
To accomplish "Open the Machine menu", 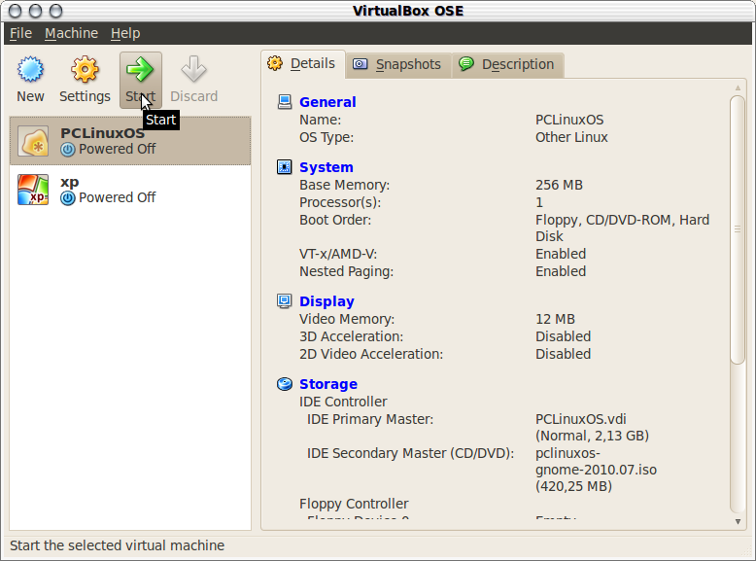I will tap(71, 33).
